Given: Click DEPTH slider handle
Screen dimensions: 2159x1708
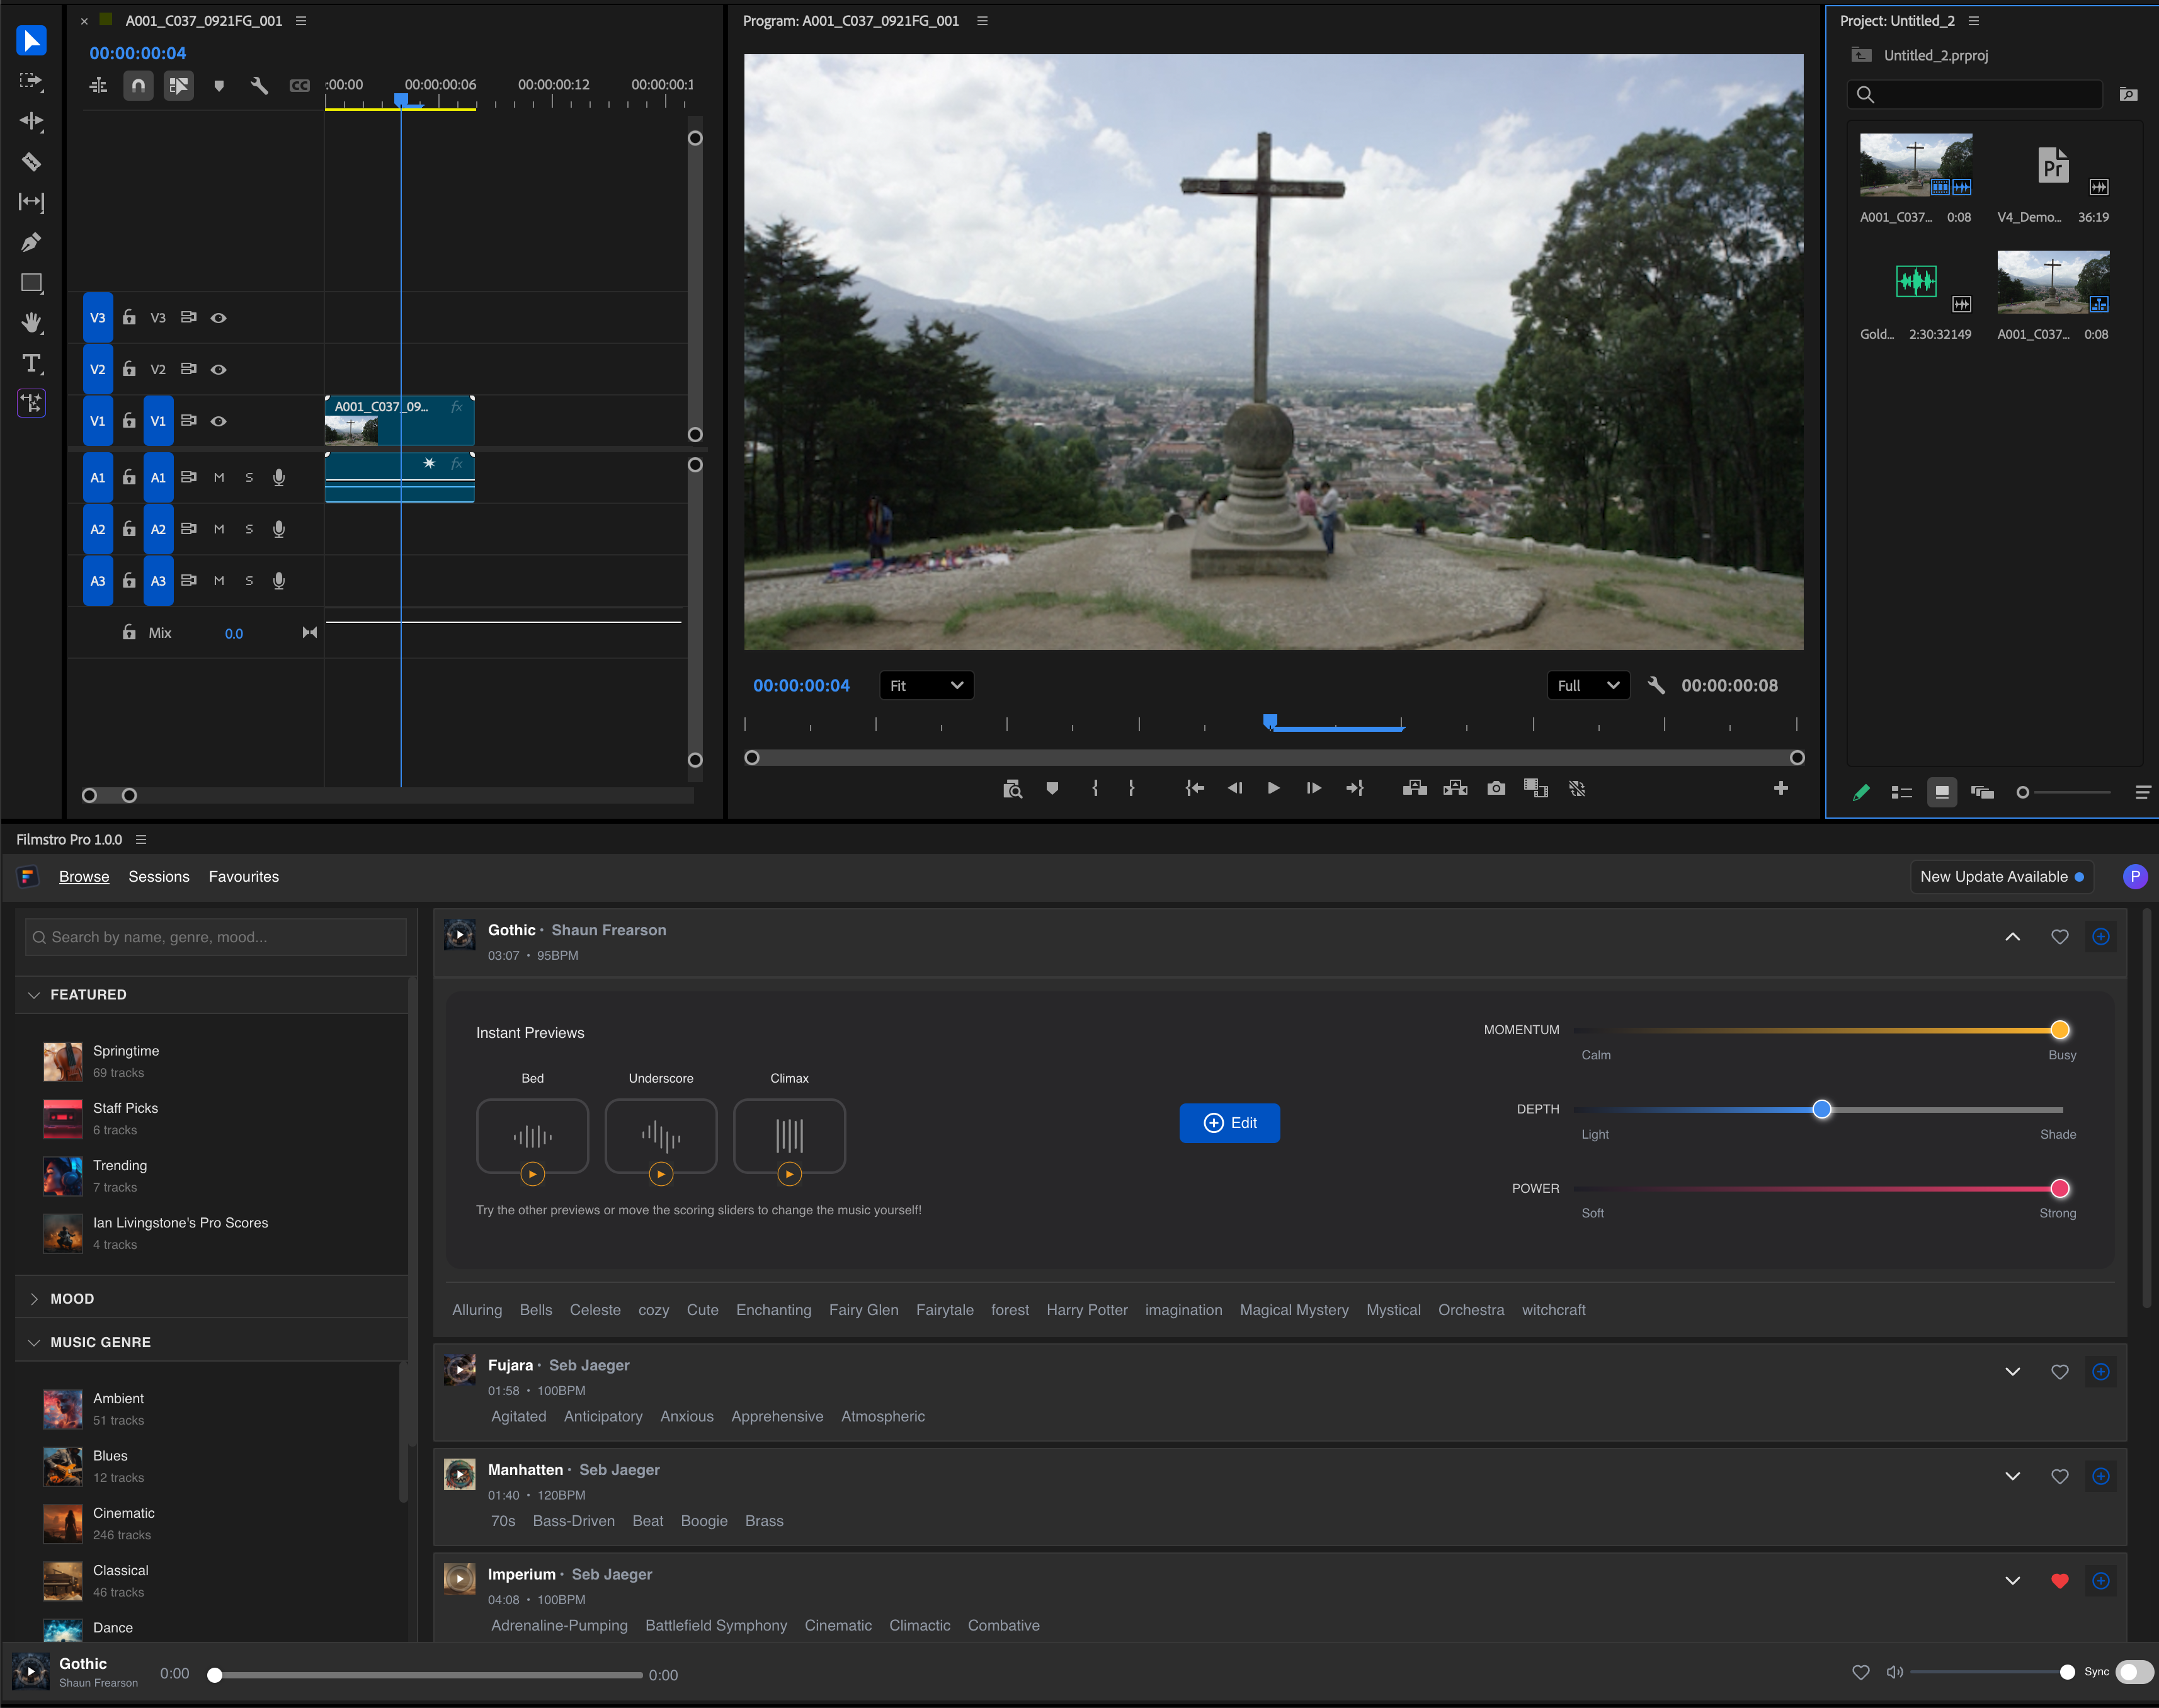Looking at the screenshot, I should pos(1822,1109).
